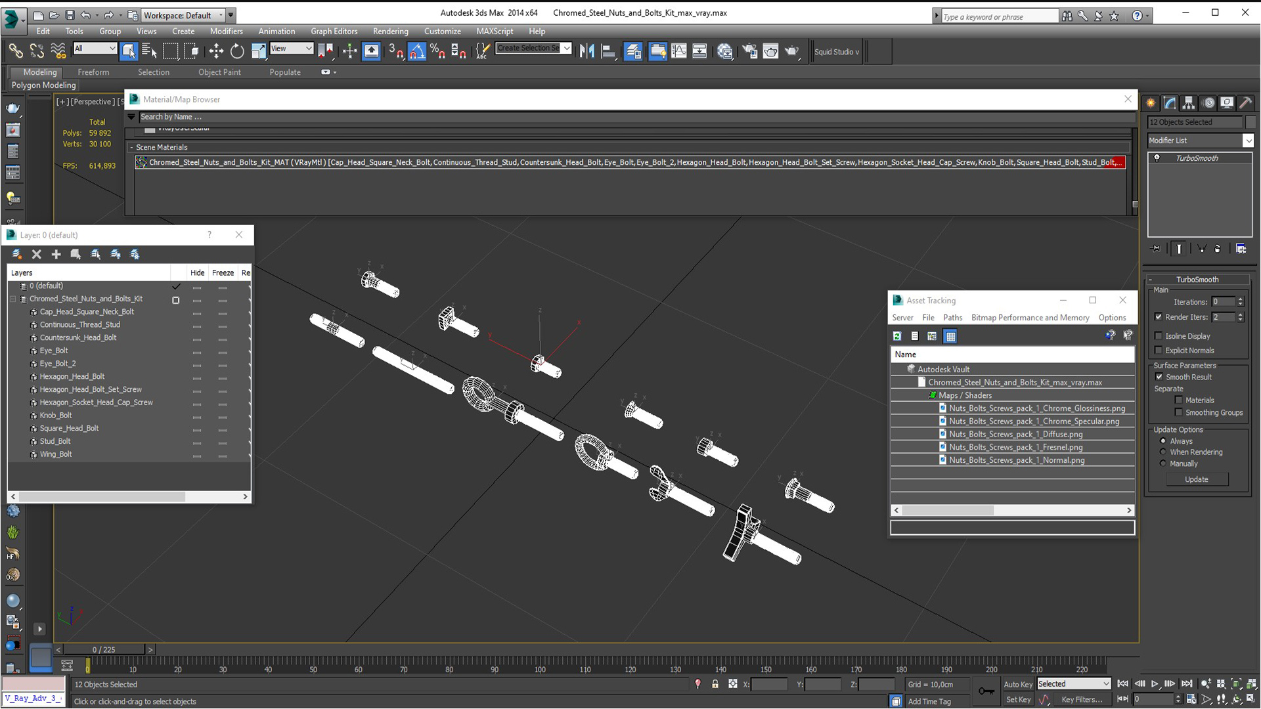Click the Mirror tool icon
1261x709 pixels.
(x=587, y=51)
